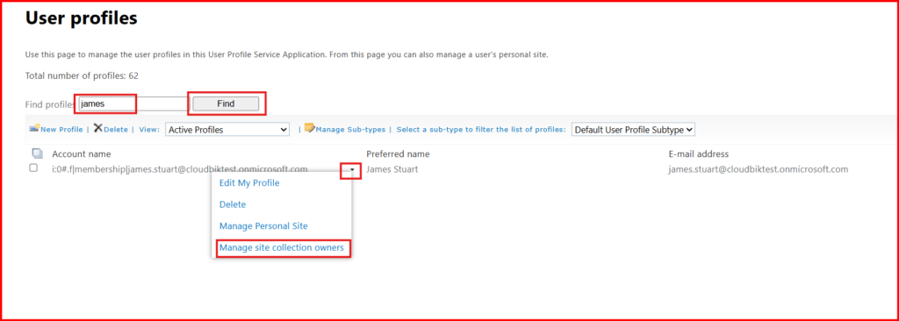The width and height of the screenshot is (899, 321).
Task: Open the Active Profiles view dropdown
Action: click(227, 130)
